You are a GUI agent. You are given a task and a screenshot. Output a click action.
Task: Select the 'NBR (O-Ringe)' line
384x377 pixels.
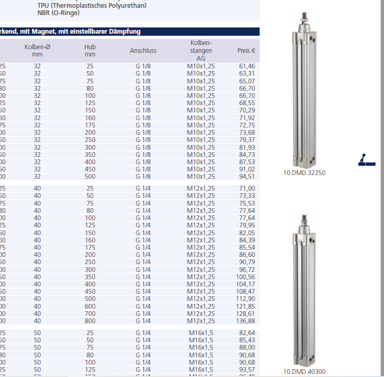[x=58, y=13]
